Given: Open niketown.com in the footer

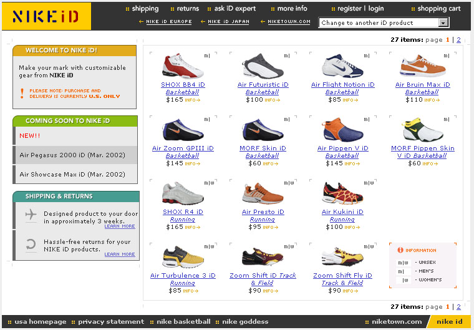Looking at the screenshot, I should [x=396, y=322].
